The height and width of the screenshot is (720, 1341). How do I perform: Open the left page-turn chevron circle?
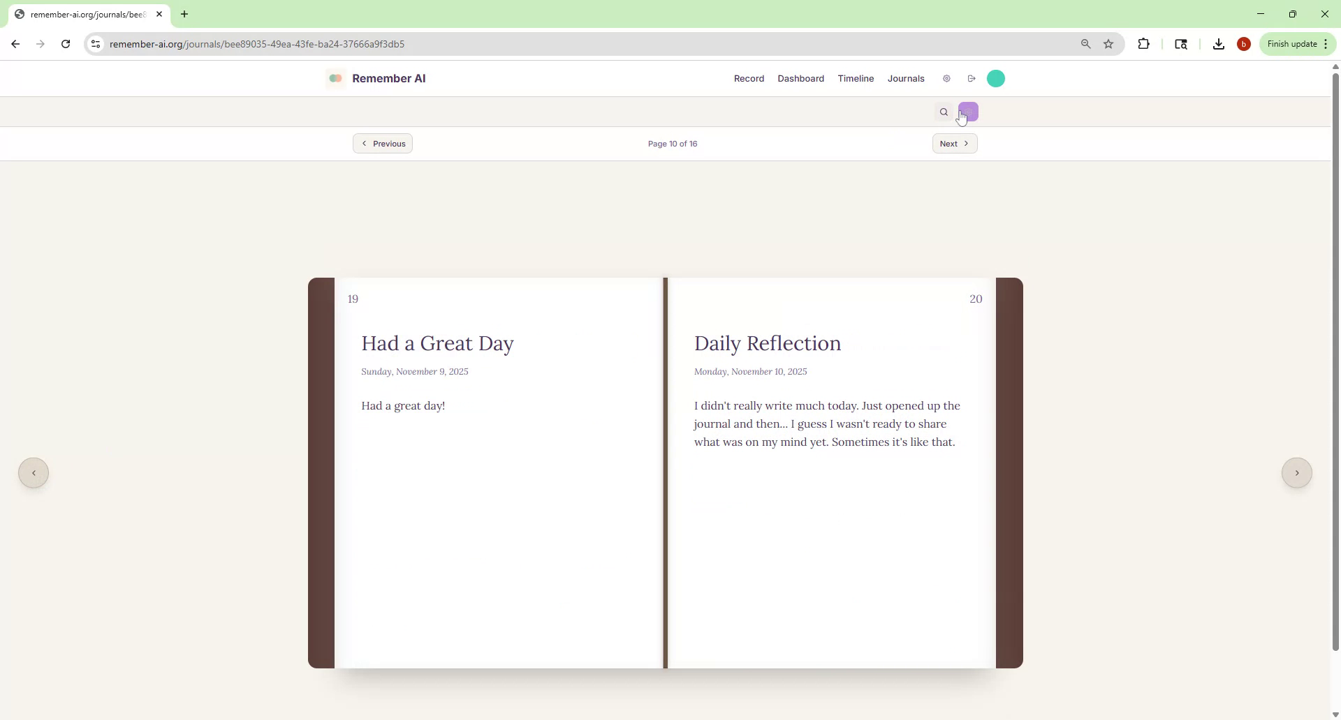point(33,472)
